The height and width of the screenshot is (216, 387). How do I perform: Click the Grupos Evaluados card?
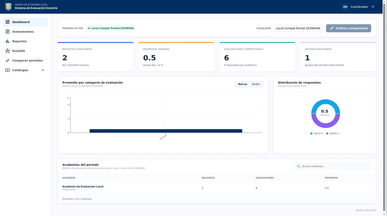click(338, 57)
